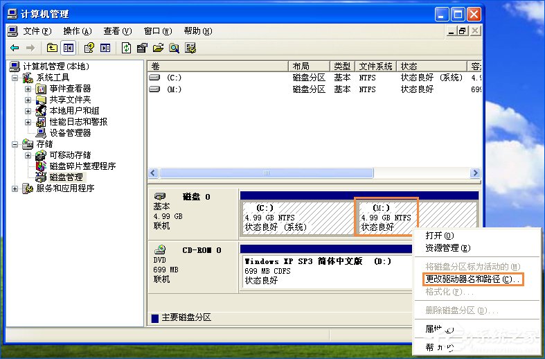The height and width of the screenshot is (359, 545).
Task: Sort by the 卷 column header
Action: (x=218, y=66)
